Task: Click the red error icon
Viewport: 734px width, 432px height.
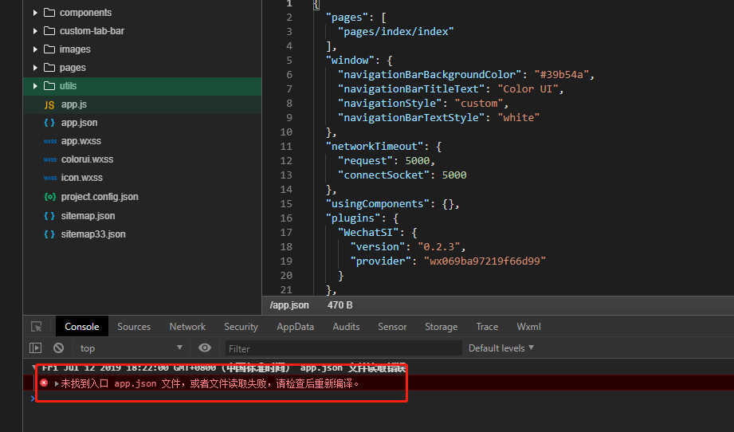Action: tap(44, 383)
